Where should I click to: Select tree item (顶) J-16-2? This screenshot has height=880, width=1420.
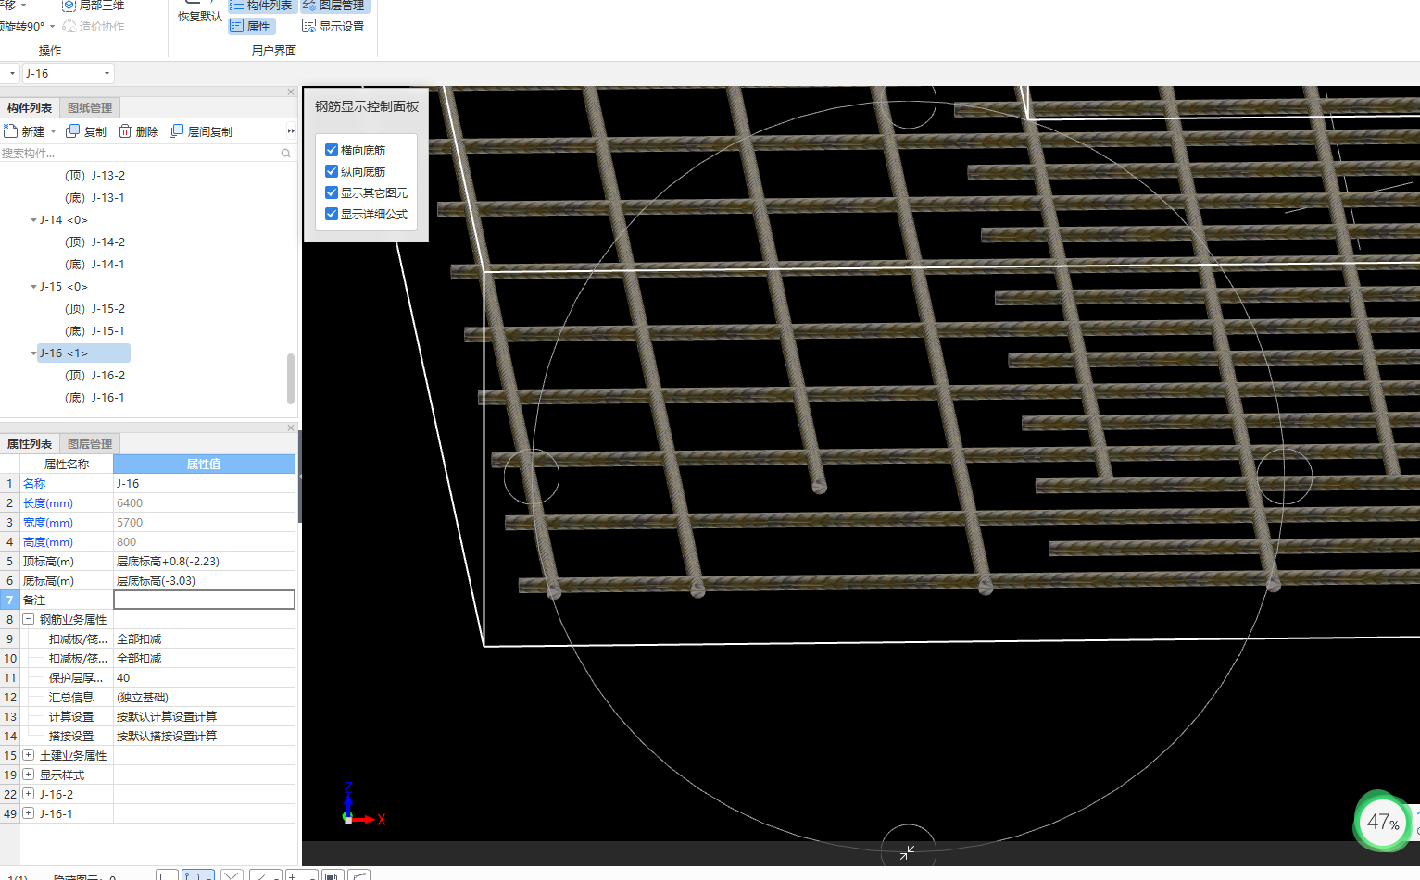94,376
